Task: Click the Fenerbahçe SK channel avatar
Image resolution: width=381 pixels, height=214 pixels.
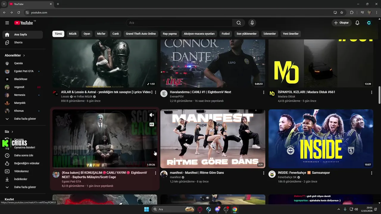Action: (x=272, y=174)
